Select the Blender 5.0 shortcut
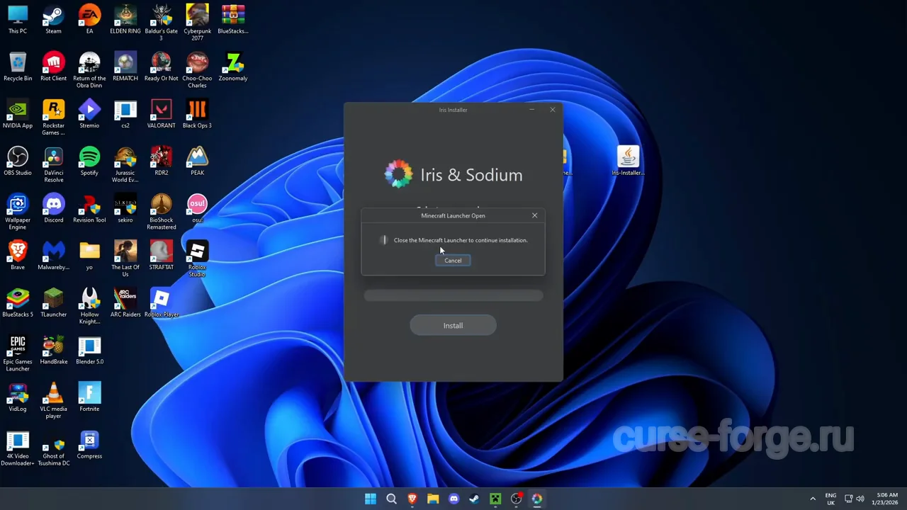The image size is (907, 510). point(89,351)
